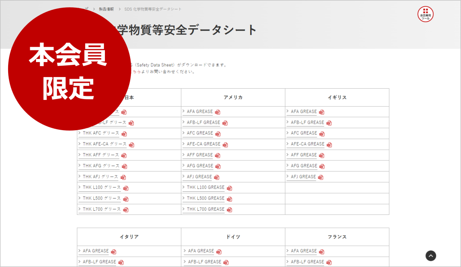
Task: Click PDF icon beside America AFG GREASE
Action: (218, 167)
